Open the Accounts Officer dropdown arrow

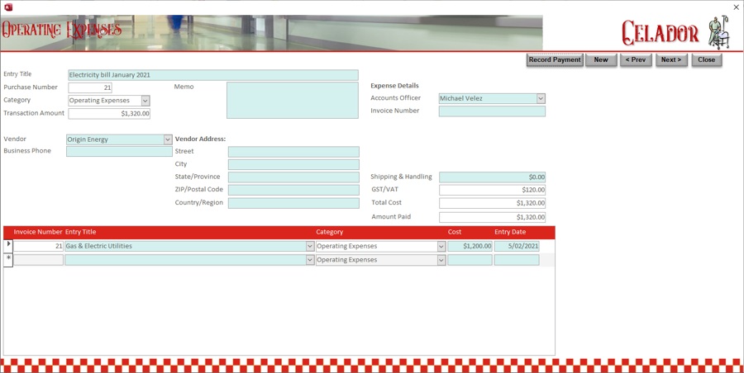(x=541, y=98)
